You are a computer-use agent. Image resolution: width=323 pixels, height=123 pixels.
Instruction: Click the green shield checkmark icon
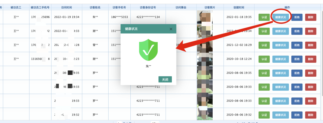tap(148, 49)
